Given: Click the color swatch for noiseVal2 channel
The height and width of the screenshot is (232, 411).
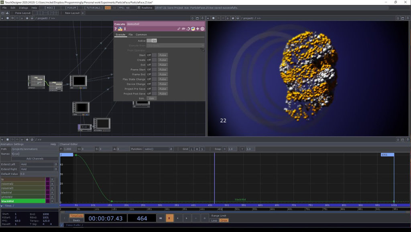Looking at the screenshot, I should tap(48, 184).
